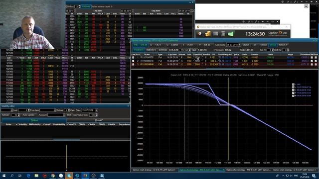Toggle the GM checkbox in row 2 of positions

coord(312,61)
